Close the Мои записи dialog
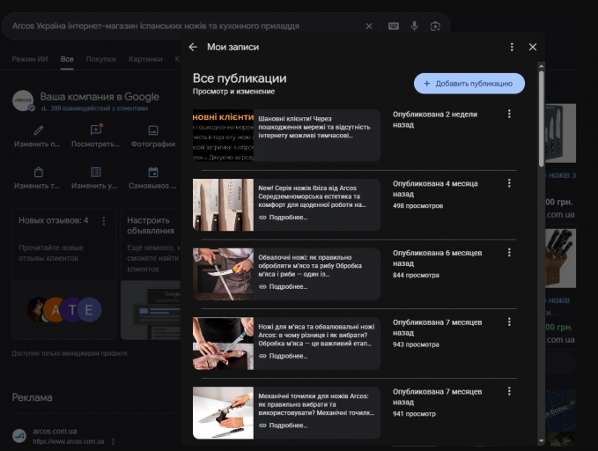The image size is (598, 451). (533, 47)
